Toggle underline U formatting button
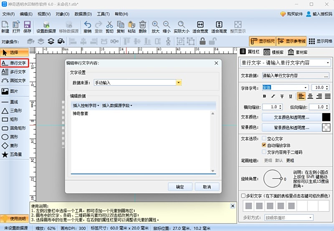Image resolution: width=334 pixels, height=231 pixels. (291, 96)
